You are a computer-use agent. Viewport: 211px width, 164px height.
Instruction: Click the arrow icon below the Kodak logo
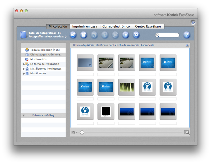[193, 23]
